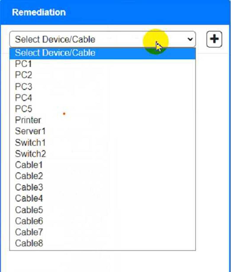Choose Cable1 from the list
The height and width of the screenshot is (272, 231).
tap(103, 165)
